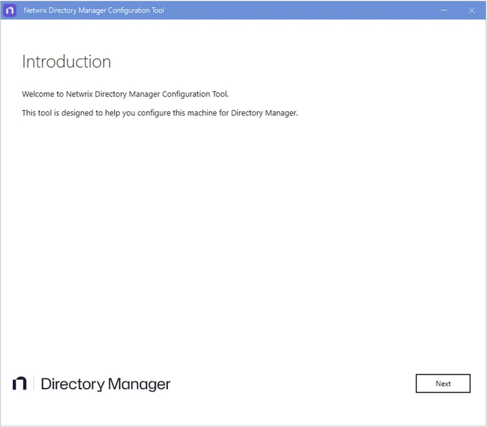Click the "Directory Manager" footer branding text
Screen dimensions: 487x427
coord(106,384)
